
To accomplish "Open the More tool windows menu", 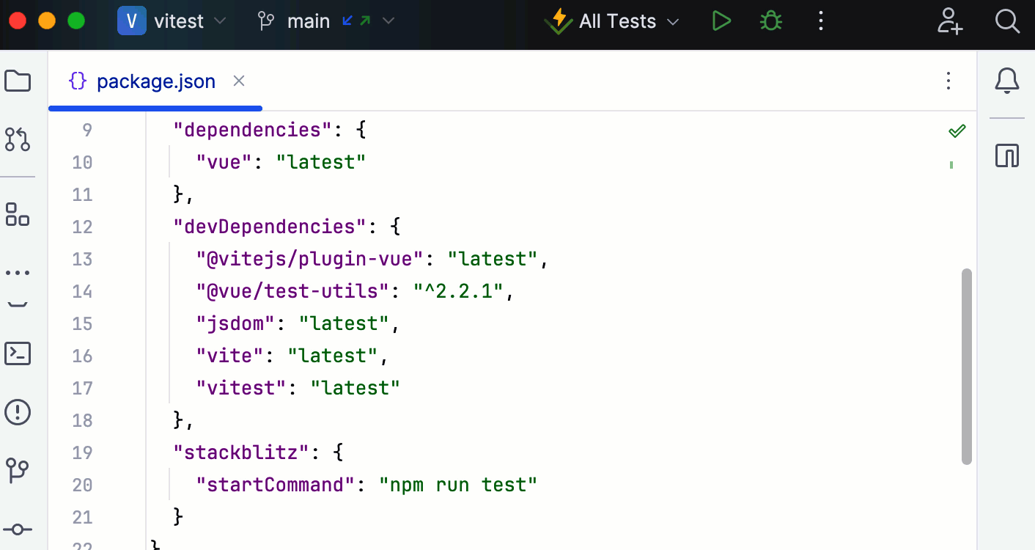I will coord(18,272).
